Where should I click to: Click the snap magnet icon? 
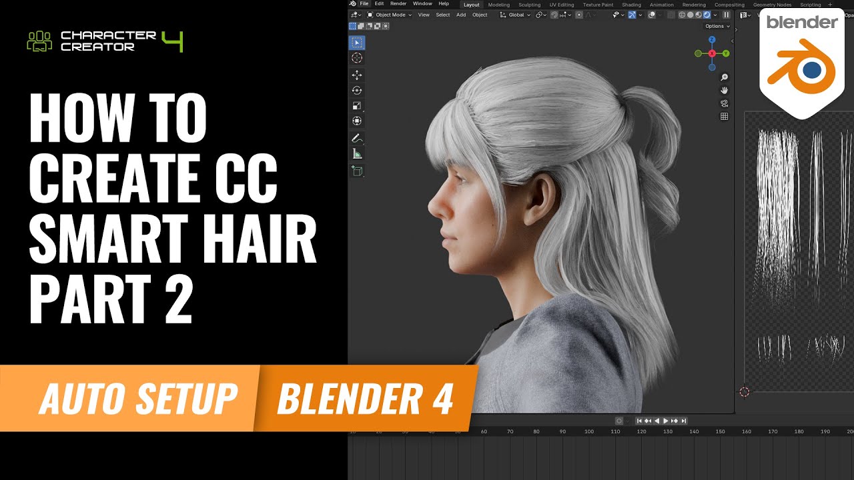coord(554,15)
